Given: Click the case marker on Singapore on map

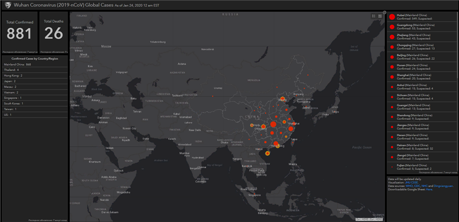Looking at the screenshot, I should point(254,194).
